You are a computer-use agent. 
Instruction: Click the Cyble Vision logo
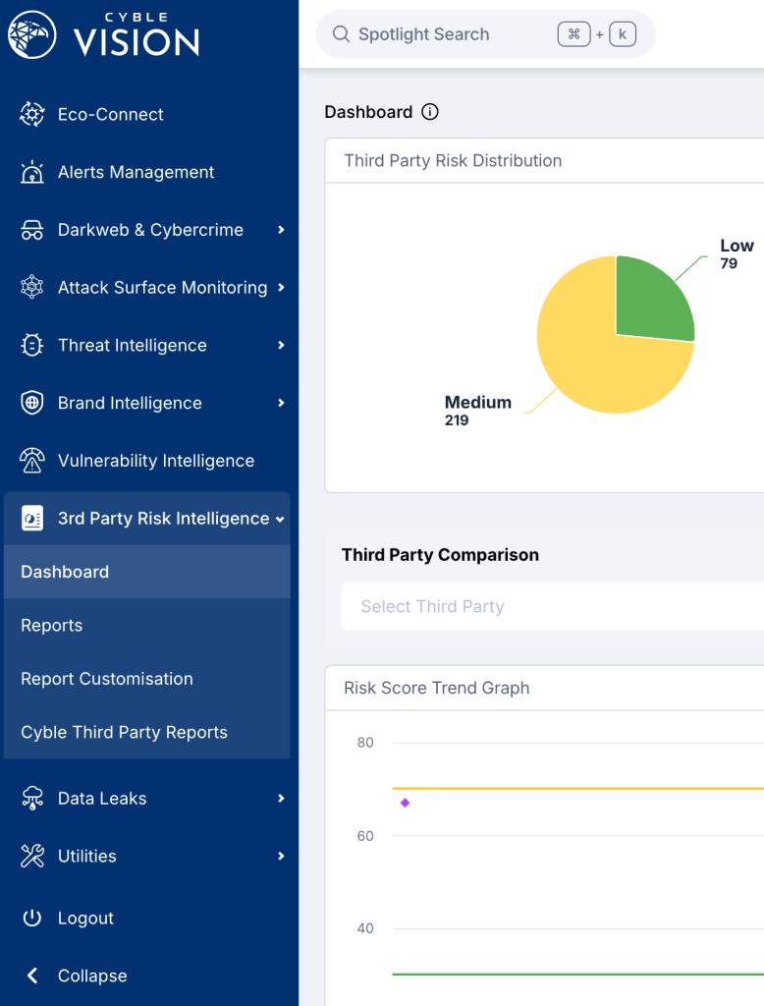pyautogui.click(x=103, y=34)
